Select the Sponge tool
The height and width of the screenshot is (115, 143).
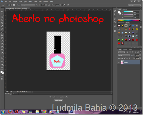[2, 50]
